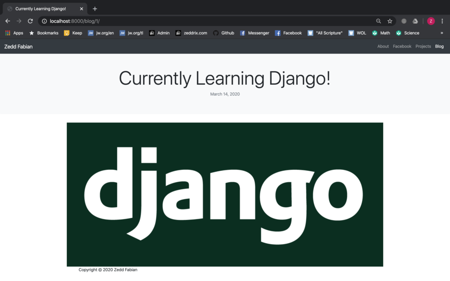Screen dimensions: 450x281
Task: Click the Currently Learning Django! heading
Action: click(x=225, y=78)
